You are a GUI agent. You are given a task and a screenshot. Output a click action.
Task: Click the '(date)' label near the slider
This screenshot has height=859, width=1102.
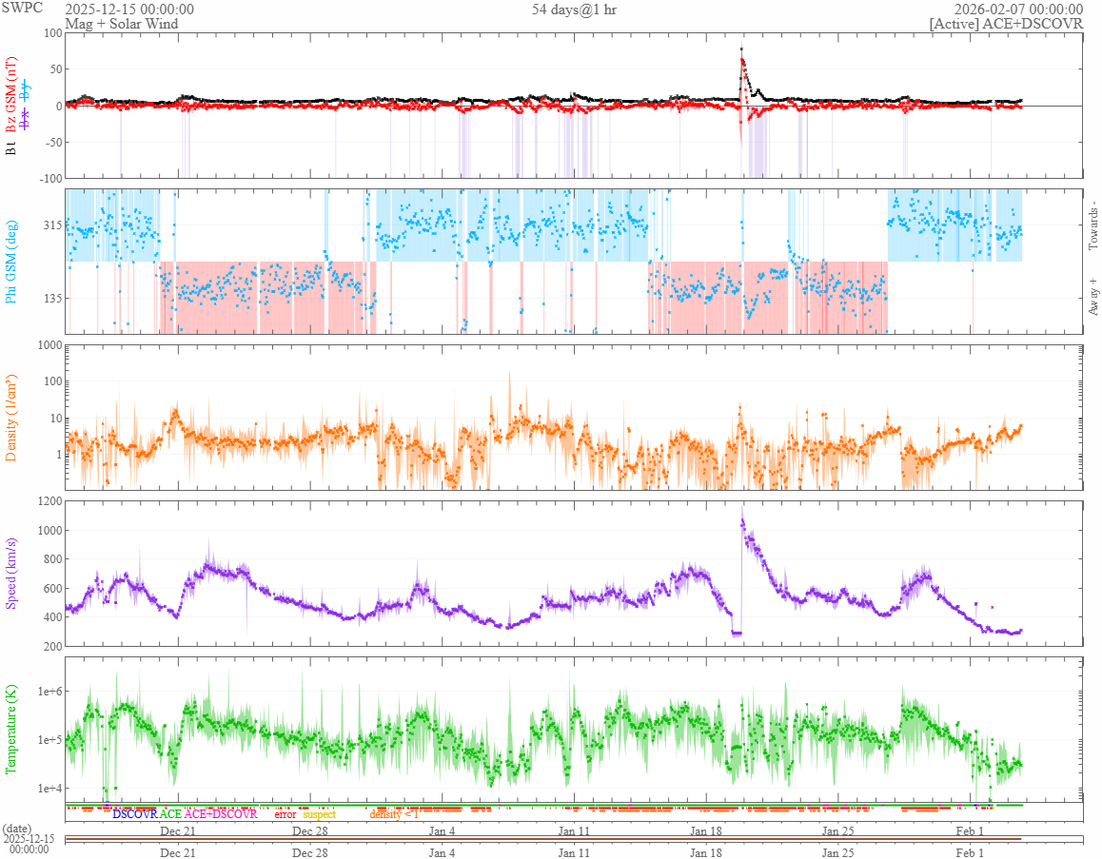point(16,829)
